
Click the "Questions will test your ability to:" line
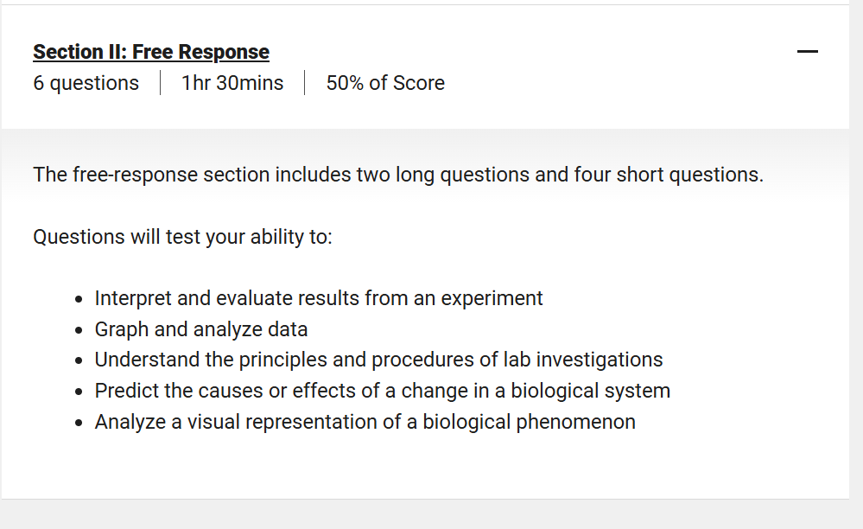coord(182,237)
